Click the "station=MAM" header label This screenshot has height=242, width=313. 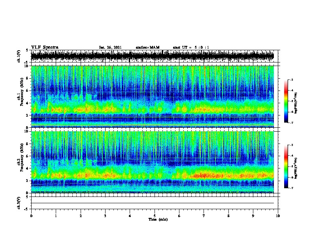point(148,47)
